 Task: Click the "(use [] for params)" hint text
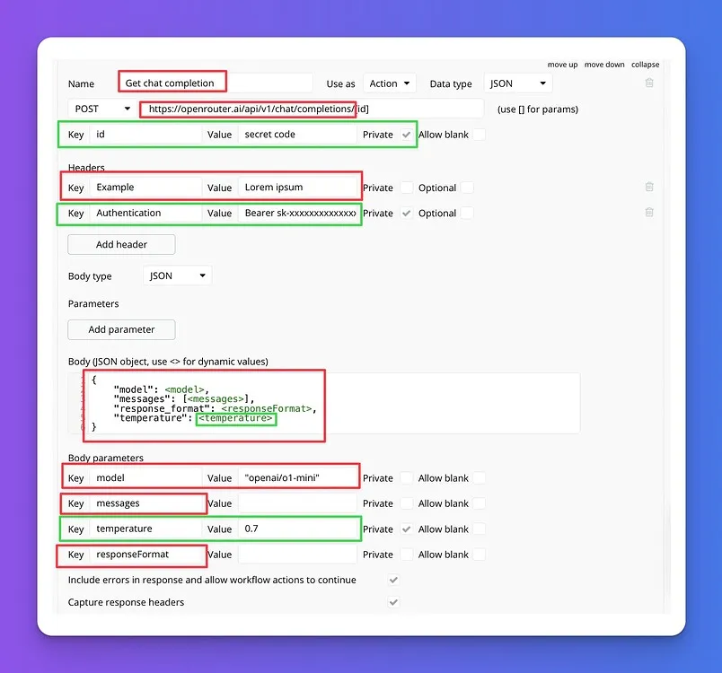tap(537, 109)
